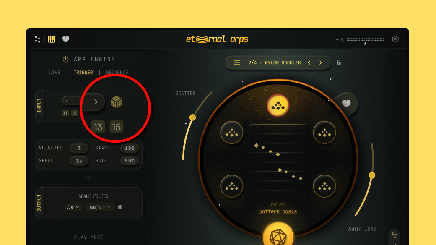The image size is (436, 245).
Task: Open the preset list hamburger menu
Action: pos(236,63)
